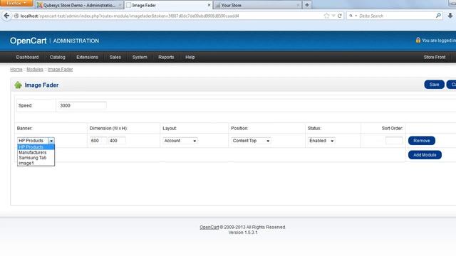The width and height of the screenshot is (456, 256).
Task: Toggle the Banner dropdown arrow
Action: click(x=51, y=141)
